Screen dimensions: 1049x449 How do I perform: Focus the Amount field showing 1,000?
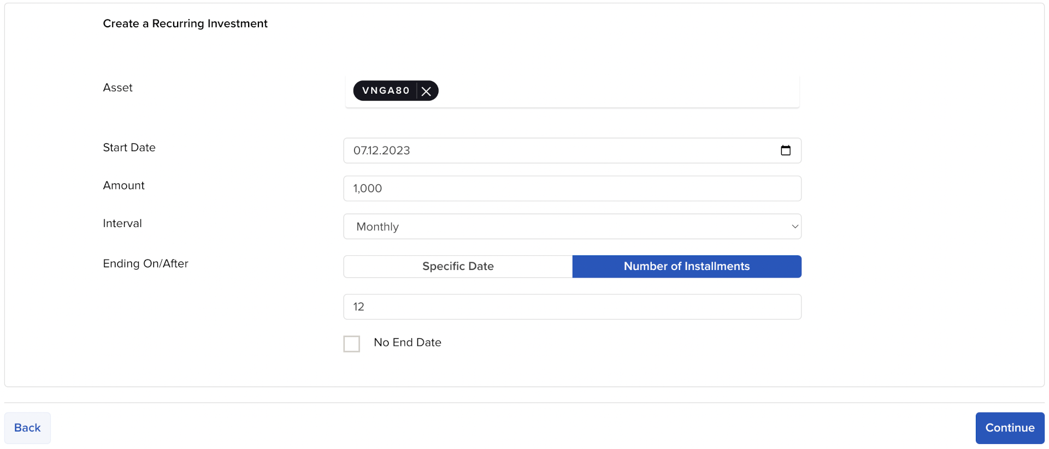point(572,189)
